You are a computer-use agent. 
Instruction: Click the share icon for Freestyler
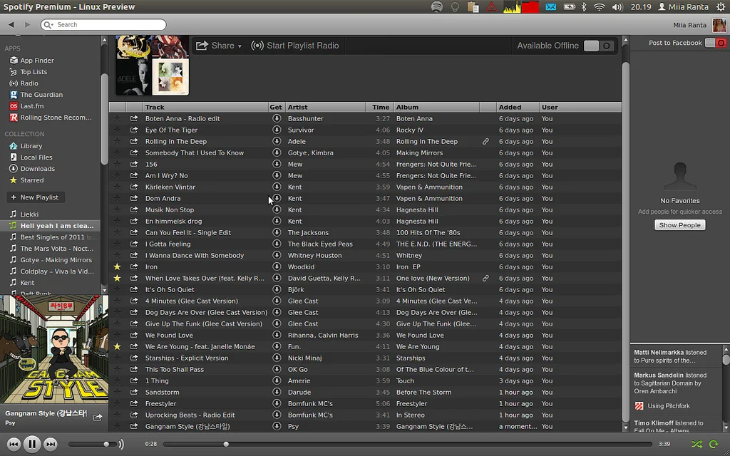[134, 403]
